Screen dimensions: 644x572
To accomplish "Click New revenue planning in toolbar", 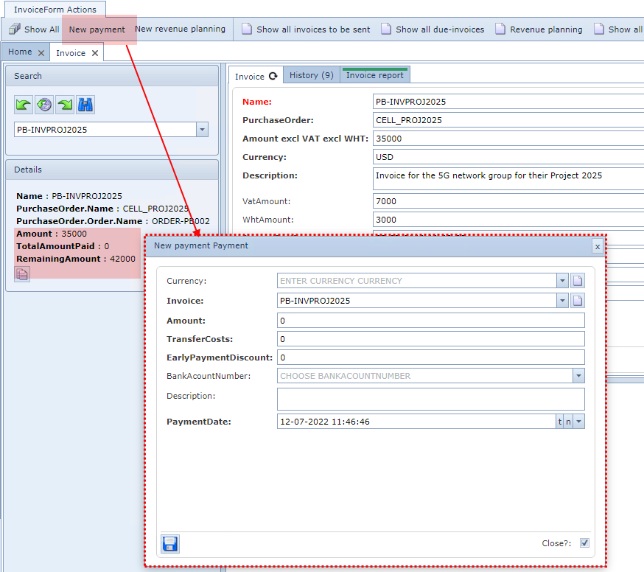I will tap(180, 29).
